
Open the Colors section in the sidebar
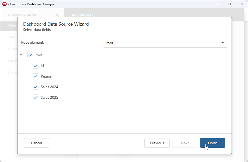pos(12,73)
